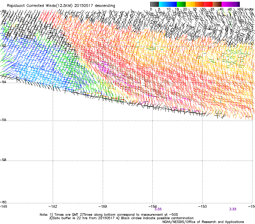
Task: Select the '>50 knots' legend label
Action: pos(245,9)
